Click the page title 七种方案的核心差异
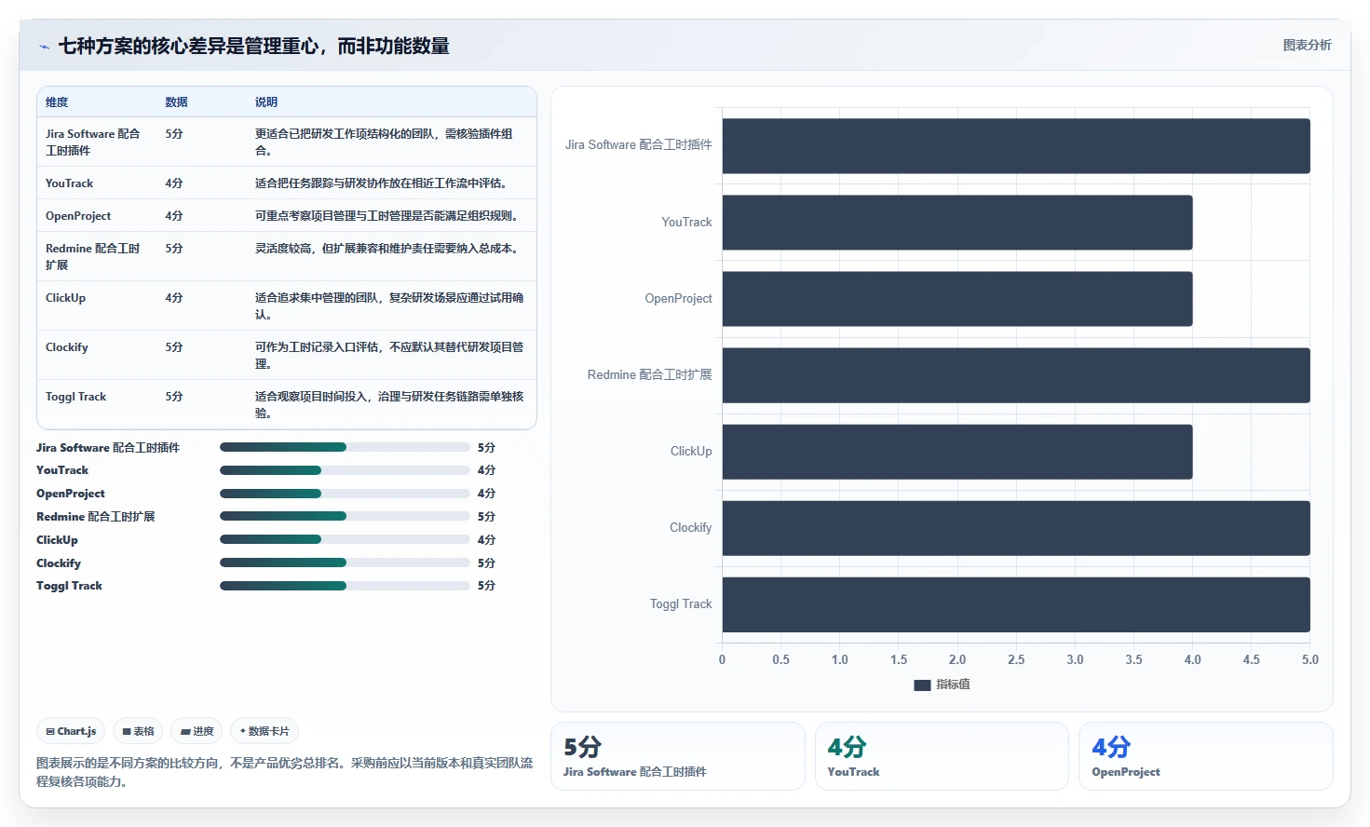The image size is (1370, 827). [253, 47]
